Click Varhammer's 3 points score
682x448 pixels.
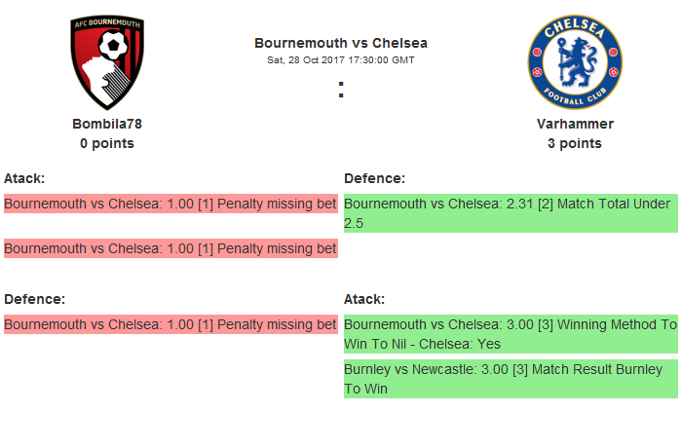[575, 143]
